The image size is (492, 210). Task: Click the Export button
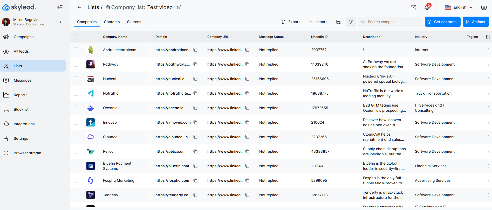pyautogui.click(x=291, y=22)
